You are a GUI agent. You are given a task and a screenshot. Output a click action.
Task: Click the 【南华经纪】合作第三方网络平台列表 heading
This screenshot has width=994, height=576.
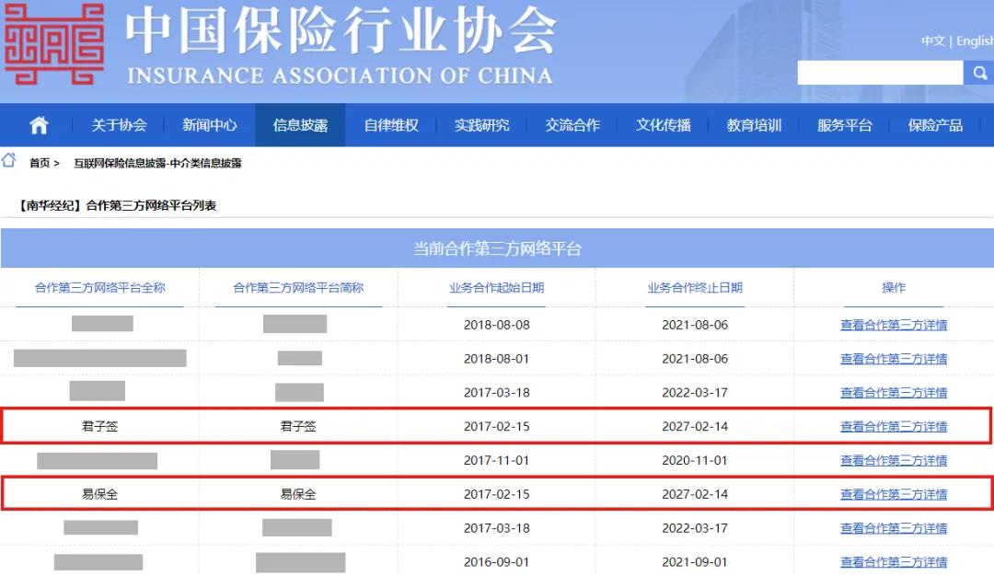(117, 205)
